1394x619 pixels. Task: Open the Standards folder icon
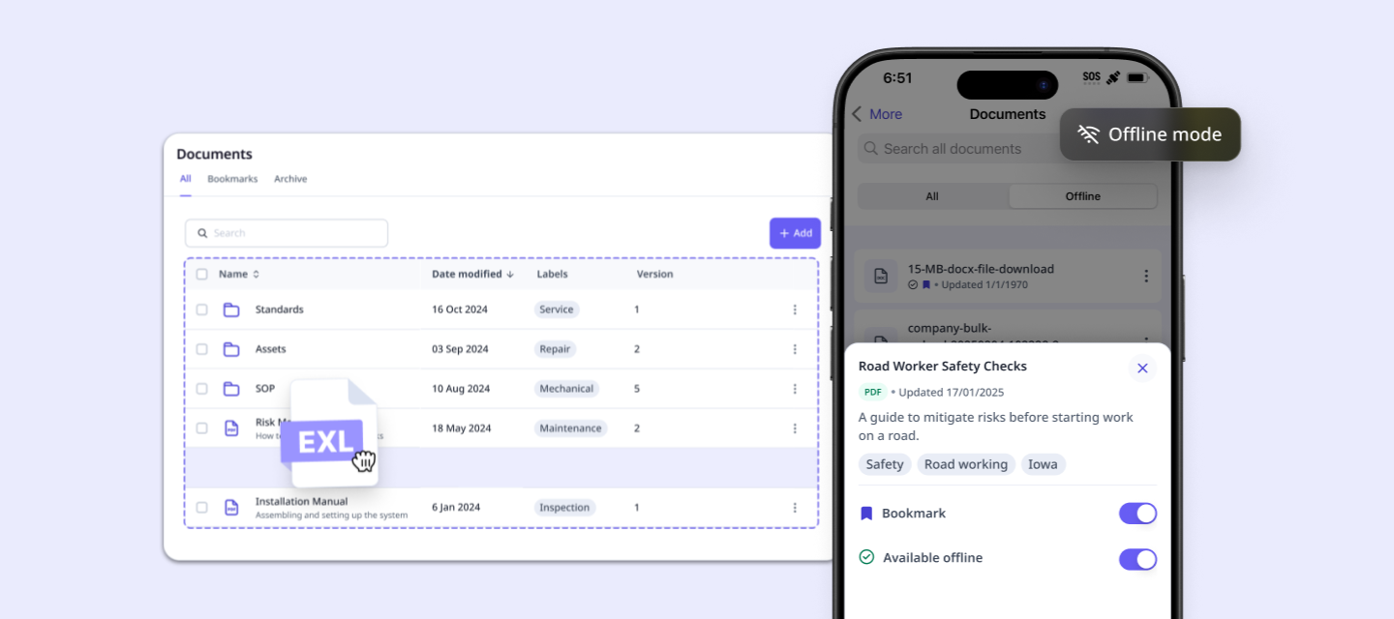[x=231, y=309]
